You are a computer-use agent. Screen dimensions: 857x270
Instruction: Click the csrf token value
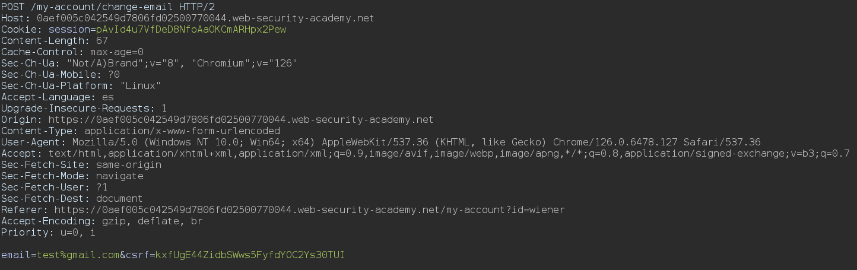(250, 255)
